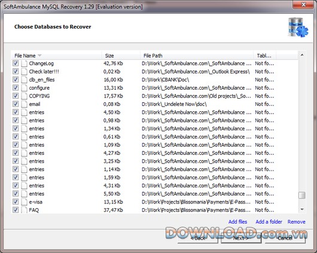Image resolution: width=317 pixels, height=253 pixels.
Task: Sort by Size column header
Action: tap(121, 56)
